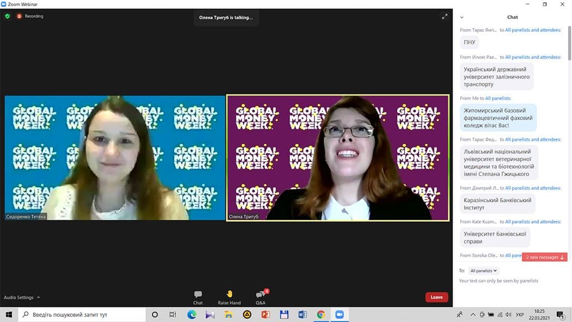Click 'From Soroka Ole...' sender name

(479, 255)
